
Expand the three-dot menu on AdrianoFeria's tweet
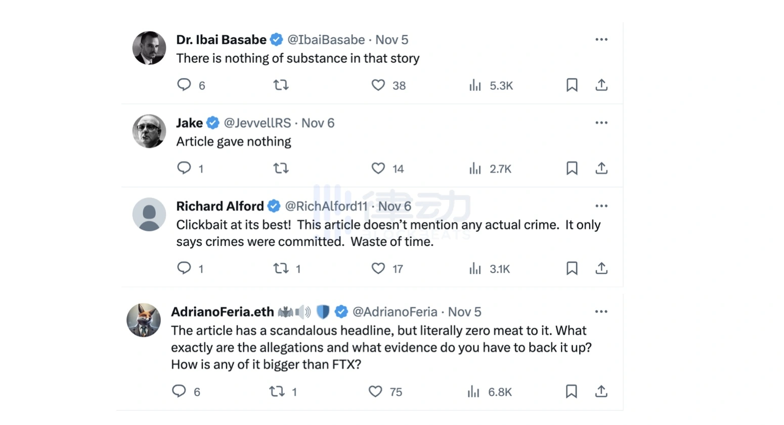[601, 311]
